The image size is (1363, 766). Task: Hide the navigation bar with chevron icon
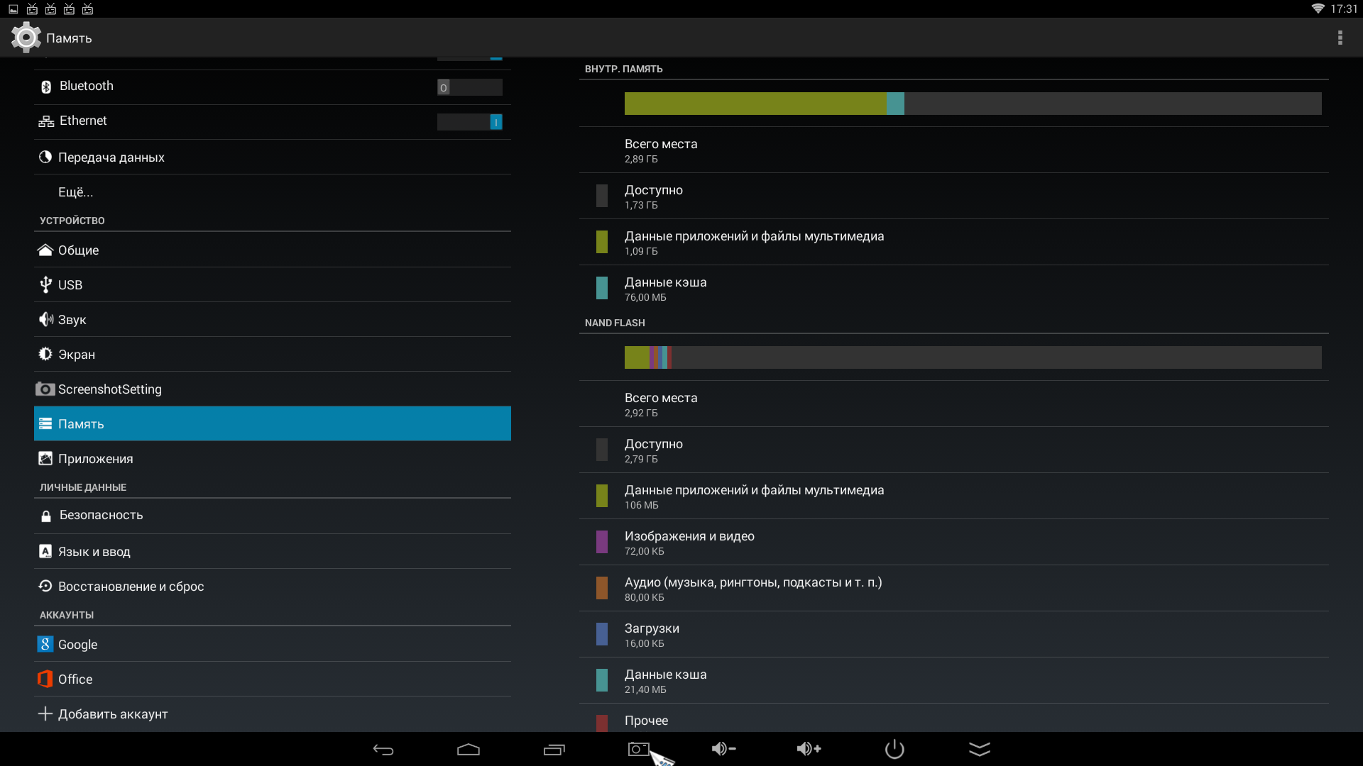[980, 749]
